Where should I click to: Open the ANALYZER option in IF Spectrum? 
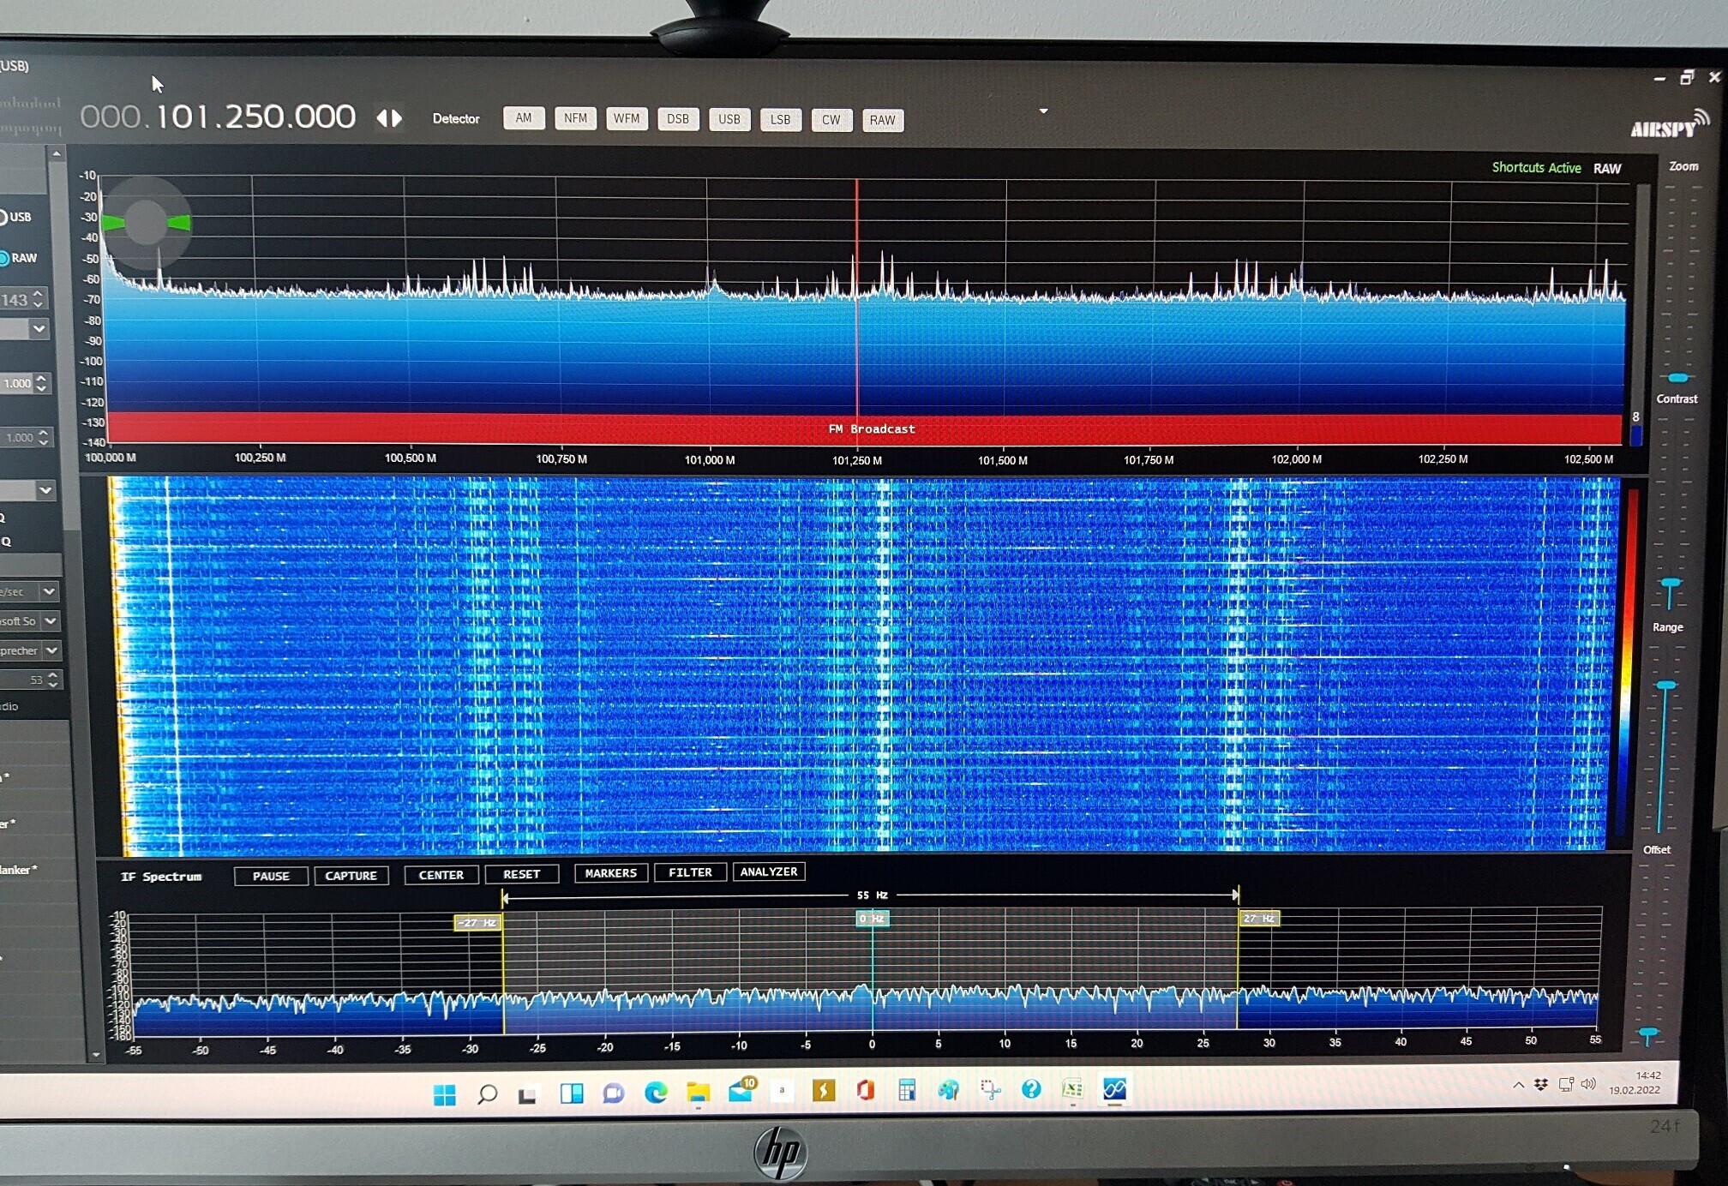pyautogui.click(x=768, y=872)
